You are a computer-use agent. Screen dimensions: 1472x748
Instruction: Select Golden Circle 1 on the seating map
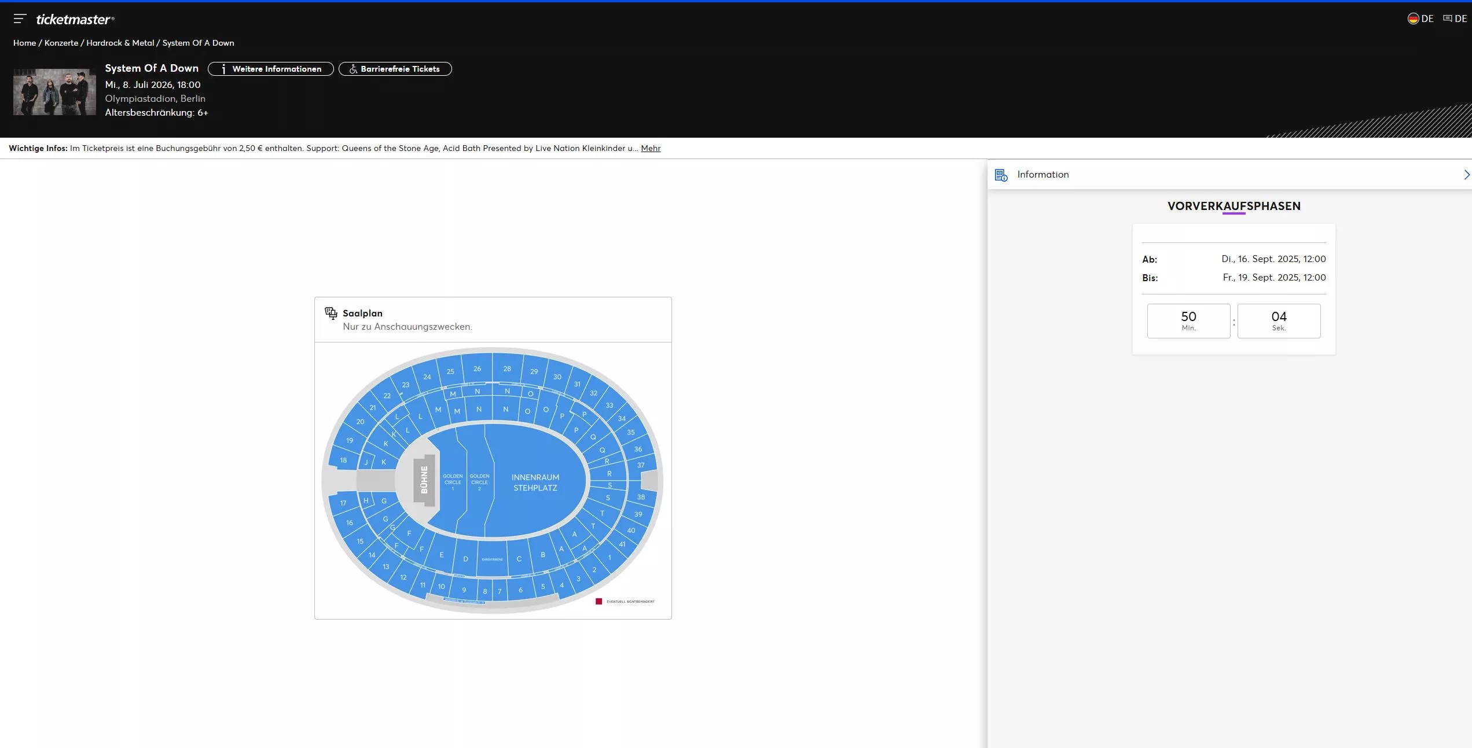coord(453,482)
